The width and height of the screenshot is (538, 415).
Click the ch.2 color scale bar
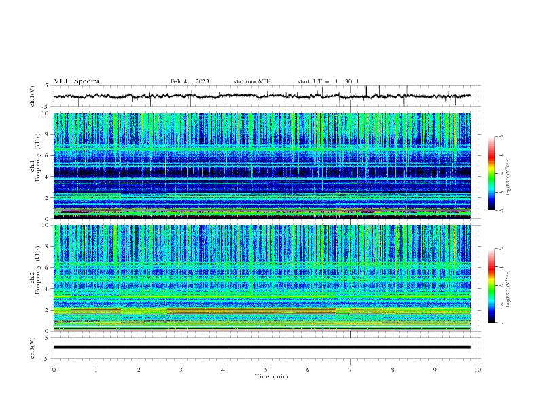pyautogui.click(x=491, y=285)
